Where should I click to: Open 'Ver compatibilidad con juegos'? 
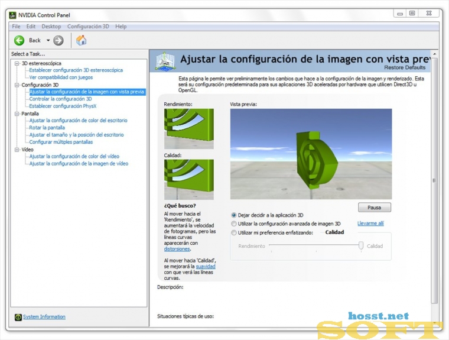(x=61, y=77)
